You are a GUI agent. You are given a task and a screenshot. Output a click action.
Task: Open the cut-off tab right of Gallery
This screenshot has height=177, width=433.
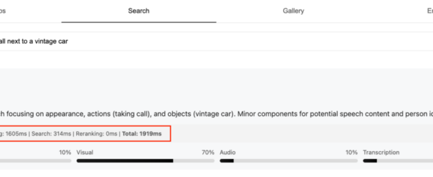(x=429, y=11)
